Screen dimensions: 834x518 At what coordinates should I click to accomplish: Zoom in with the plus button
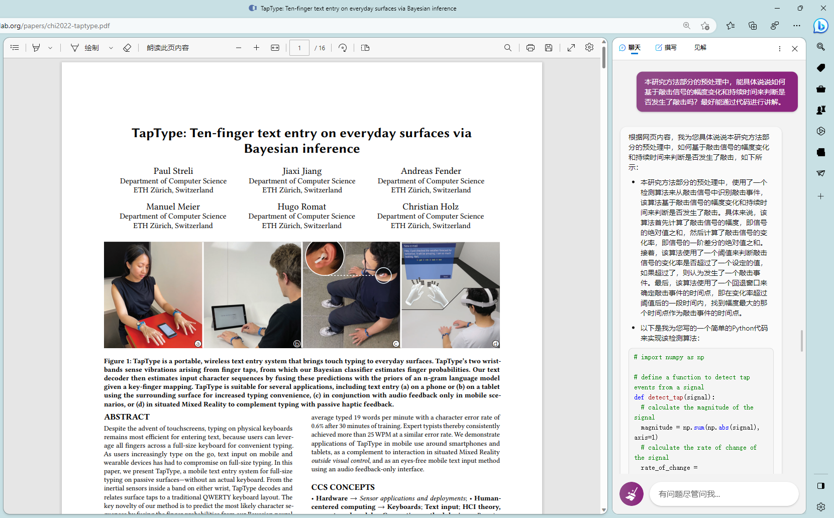(x=256, y=48)
